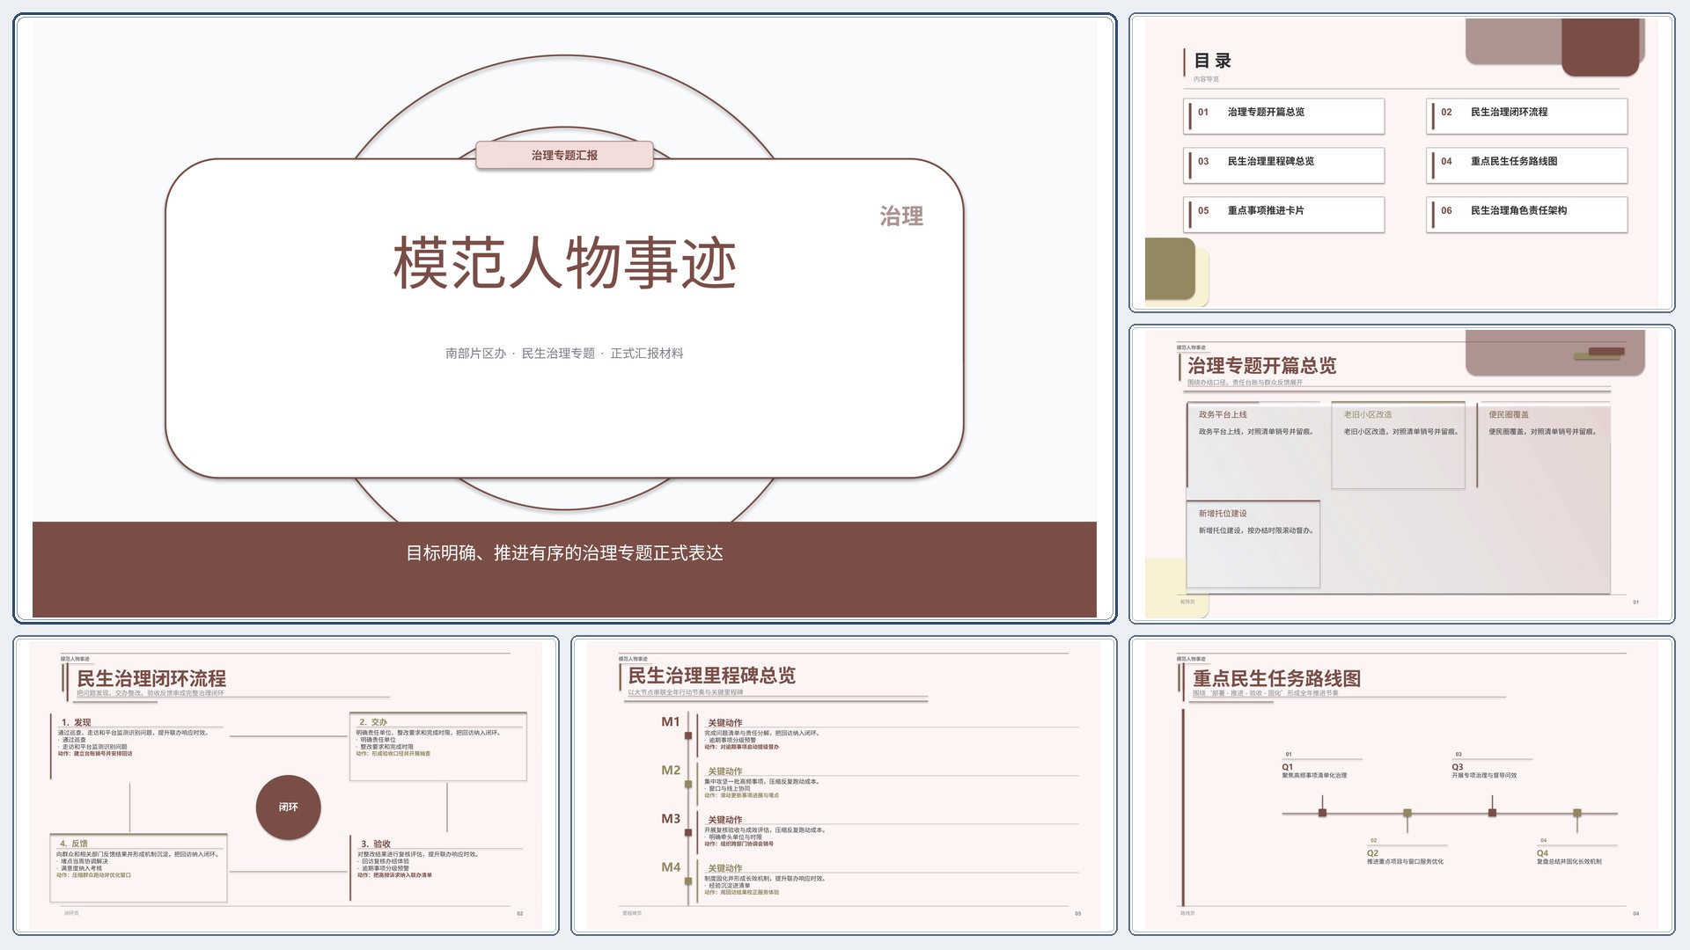Viewport: 1690px width, 950px height.
Task: Click the Q4 roadmap label
Action: point(1543,853)
